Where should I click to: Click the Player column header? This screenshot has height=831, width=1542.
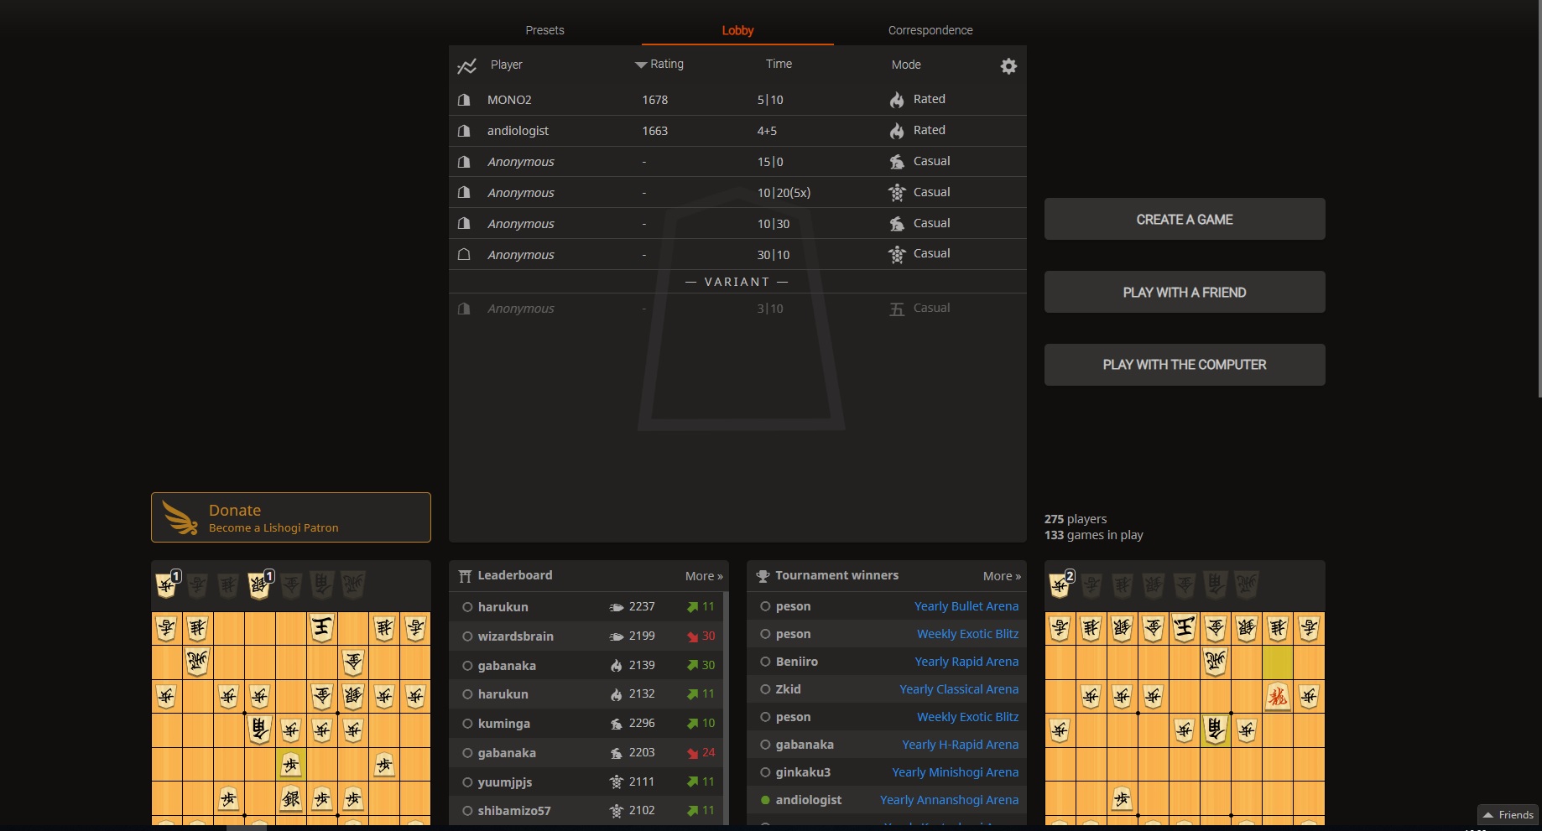click(506, 65)
